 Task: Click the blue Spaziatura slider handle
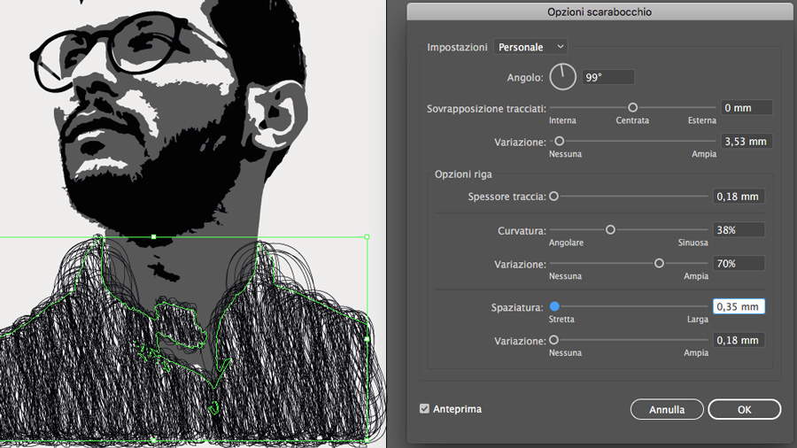point(554,305)
